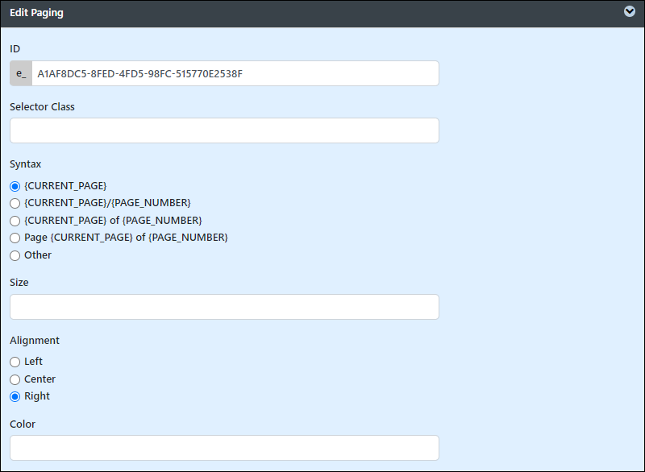Click into the Size input field
This screenshot has height=472, width=645.
point(224,307)
